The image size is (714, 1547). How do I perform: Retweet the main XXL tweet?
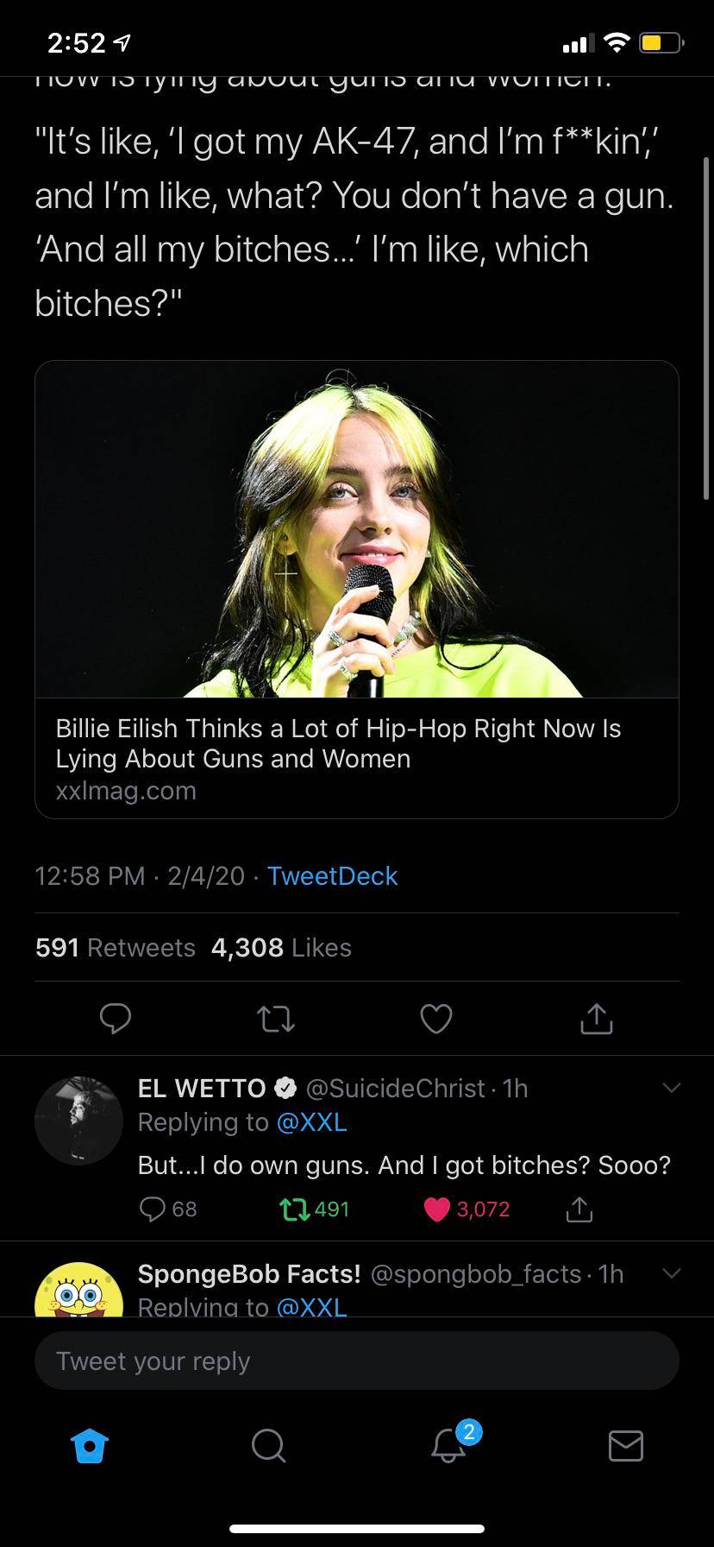pyautogui.click(x=277, y=1019)
